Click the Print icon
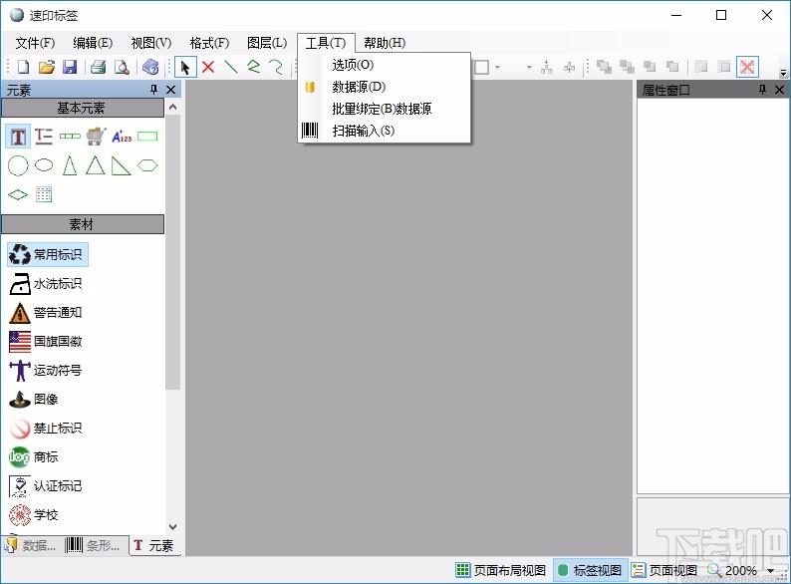 [x=98, y=67]
